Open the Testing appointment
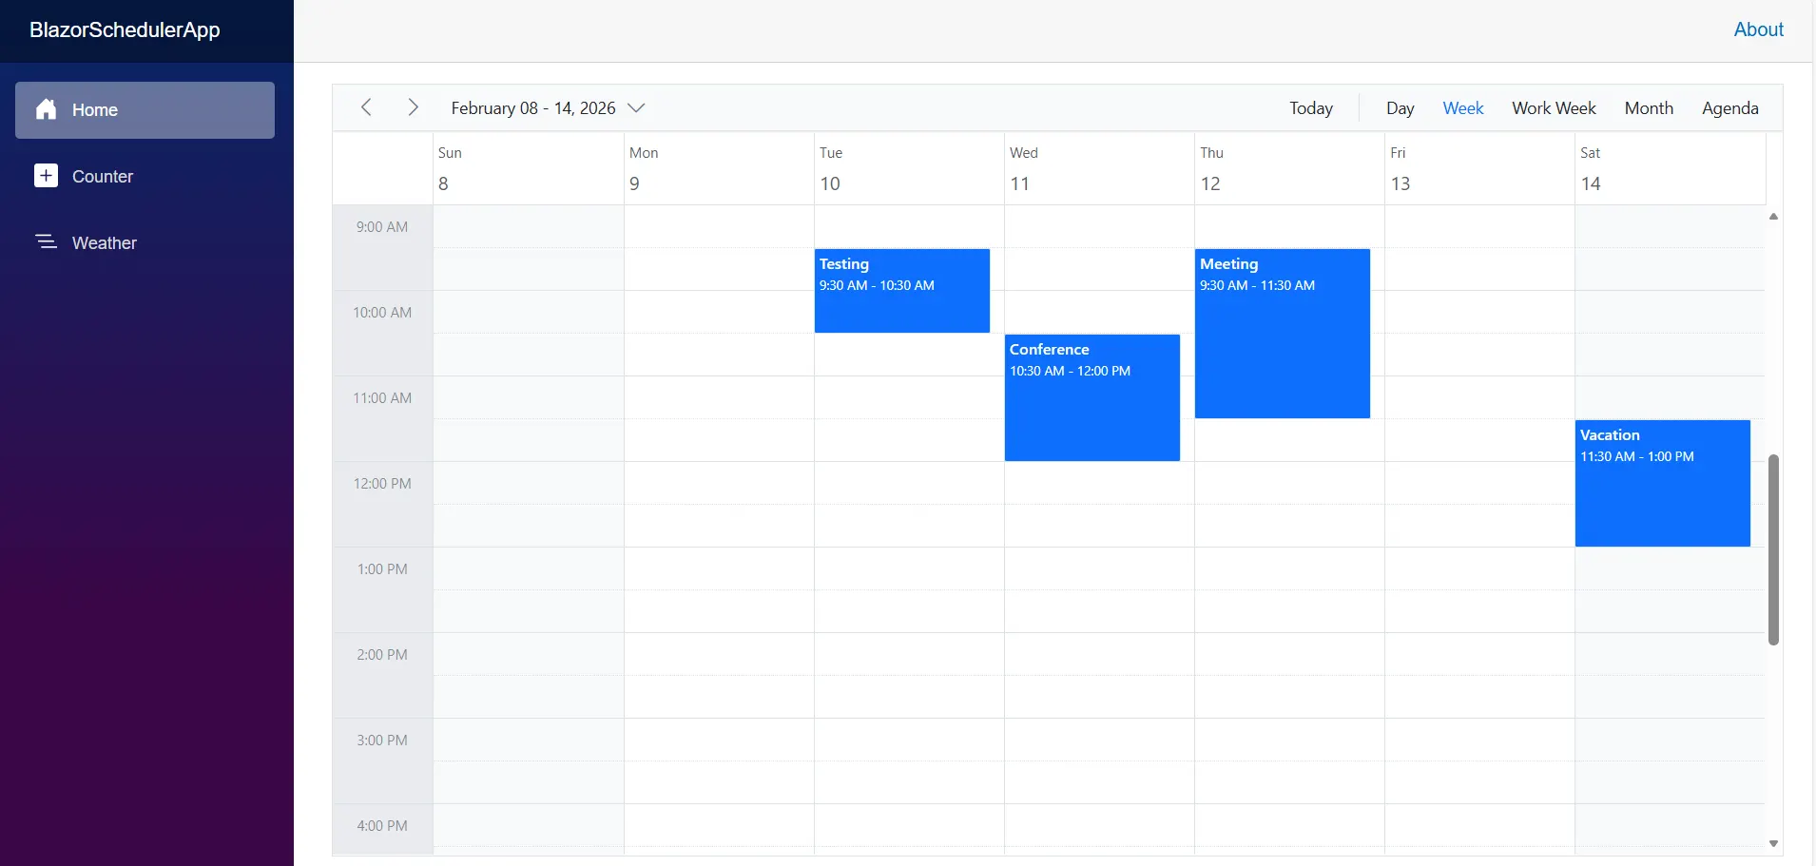This screenshot has height=866, width=1816. click(x=902, y=291)
